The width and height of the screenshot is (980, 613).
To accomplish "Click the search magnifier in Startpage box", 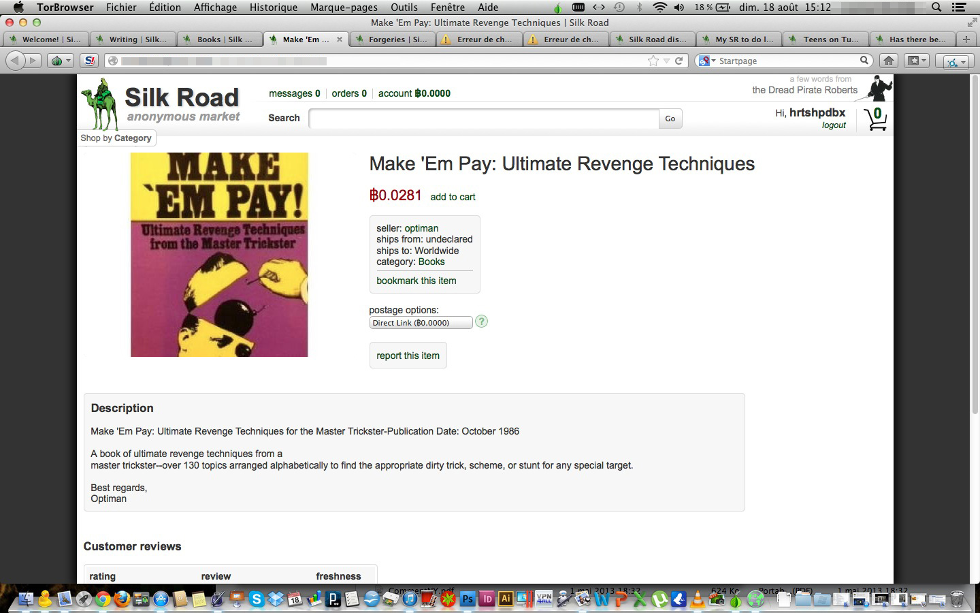I will (864, 61).
